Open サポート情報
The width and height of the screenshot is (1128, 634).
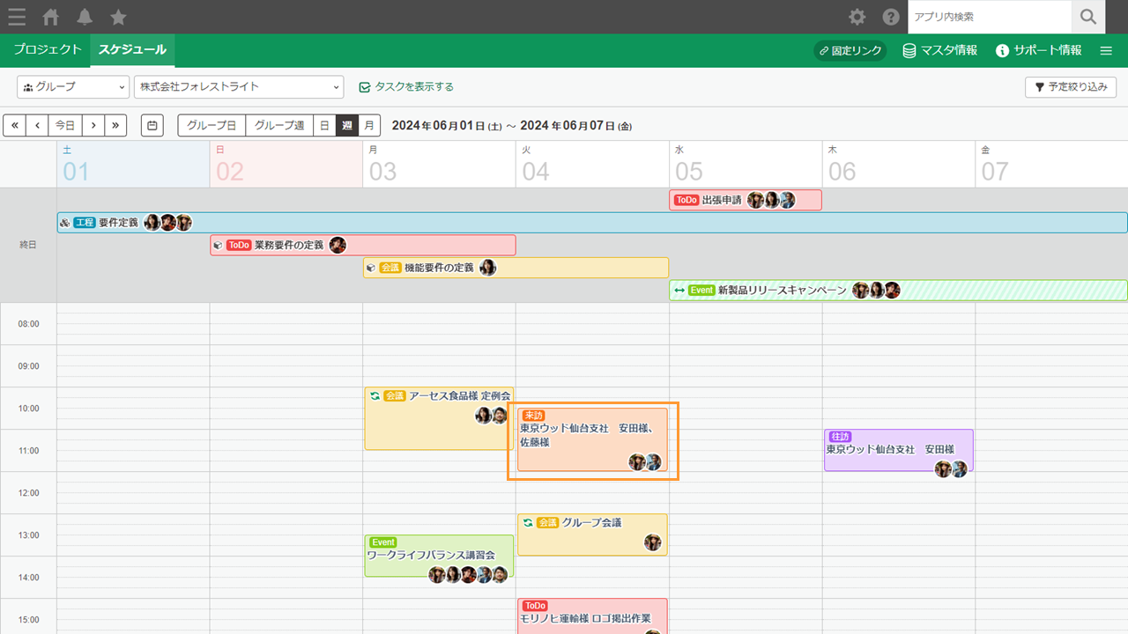tap(1039, 50)
